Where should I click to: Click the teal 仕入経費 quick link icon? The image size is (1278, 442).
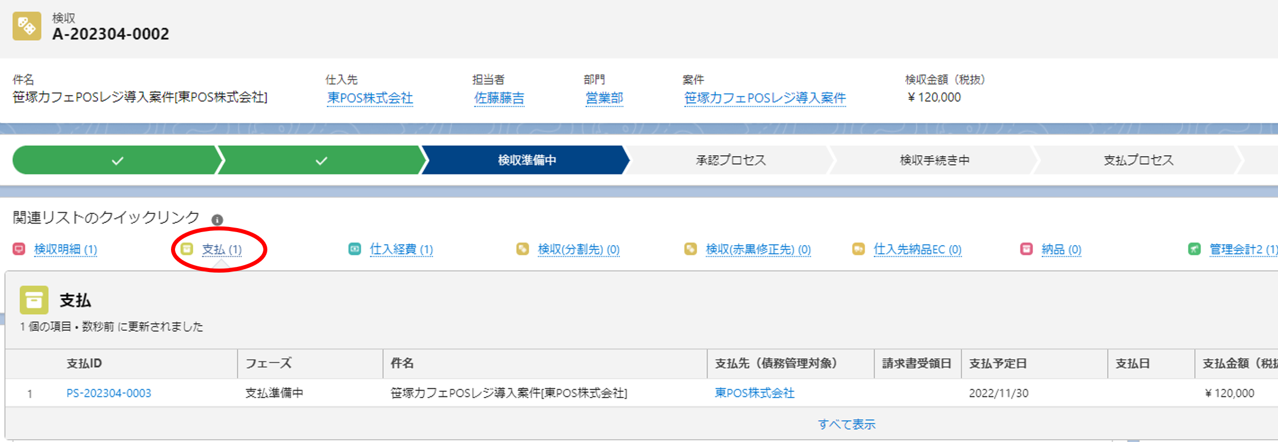pos(355,249)
